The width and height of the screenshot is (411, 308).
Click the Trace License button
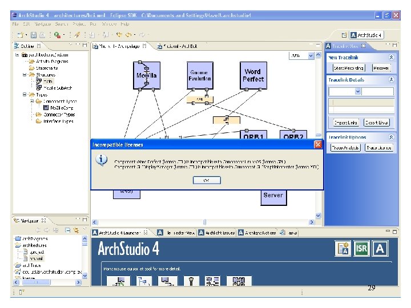click(379, 148)
